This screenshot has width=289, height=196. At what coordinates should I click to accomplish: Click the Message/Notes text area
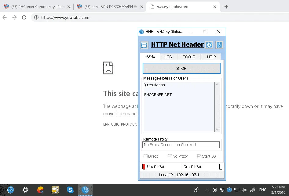coord(179,107)
